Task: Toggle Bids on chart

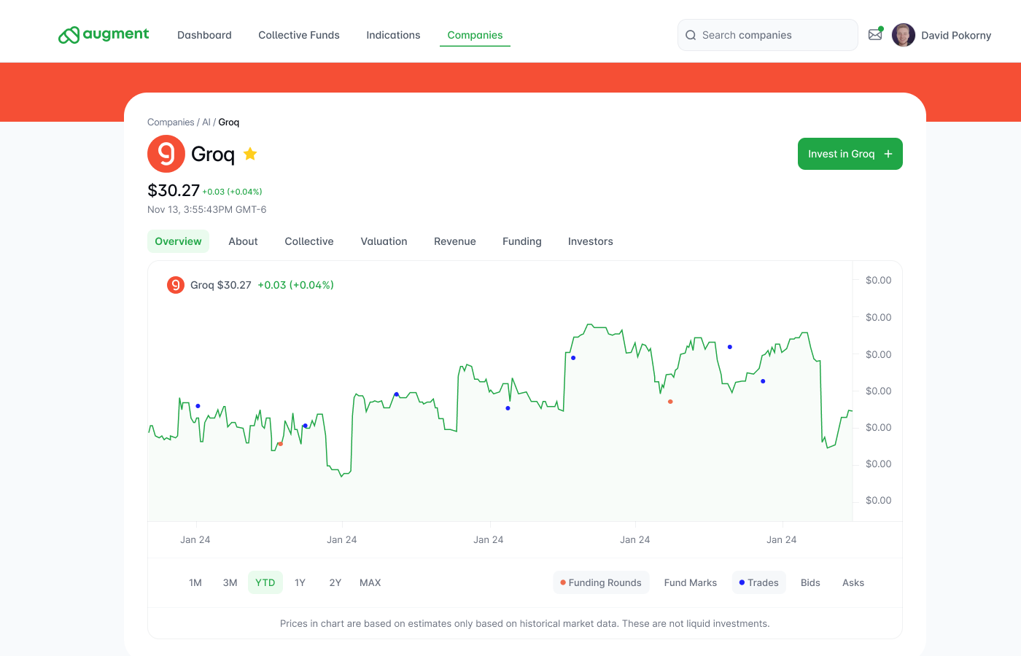Action: point(810,582)
